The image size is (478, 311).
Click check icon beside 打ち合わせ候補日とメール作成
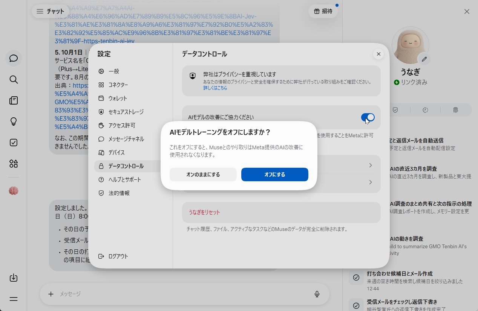pos(356,278)
